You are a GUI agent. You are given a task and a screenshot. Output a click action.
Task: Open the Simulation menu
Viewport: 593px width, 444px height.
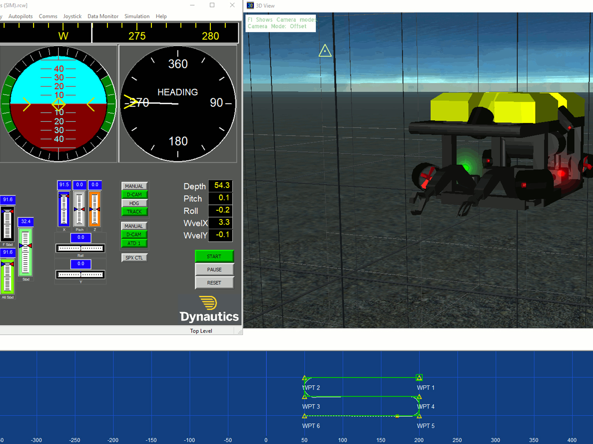click(137, 16)
